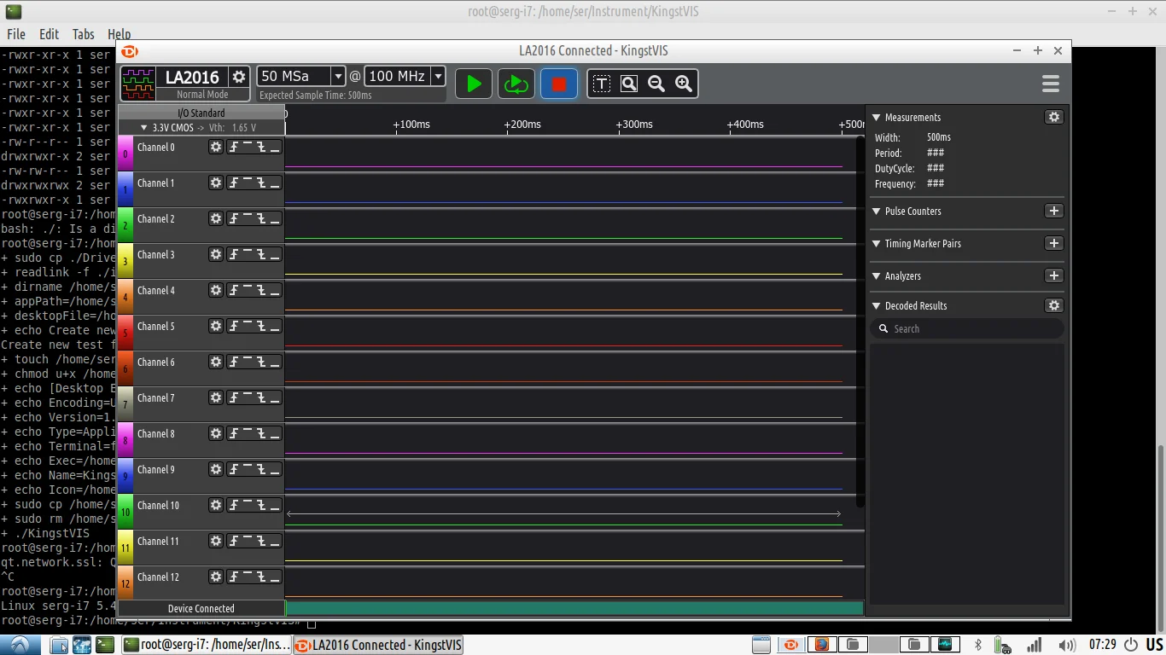Open device settings gear next to LA2016
The height and width of the screenshot is (655, 1166).
pos(239,77)
